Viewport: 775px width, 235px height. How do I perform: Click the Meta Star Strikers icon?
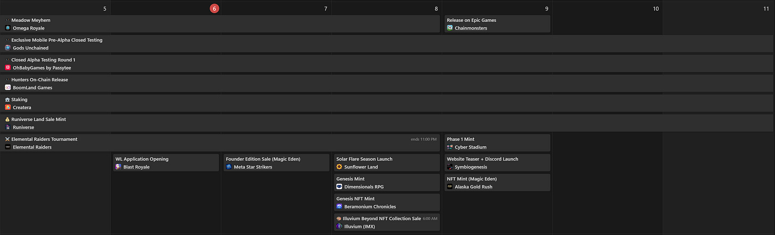[x=229, y=167]
